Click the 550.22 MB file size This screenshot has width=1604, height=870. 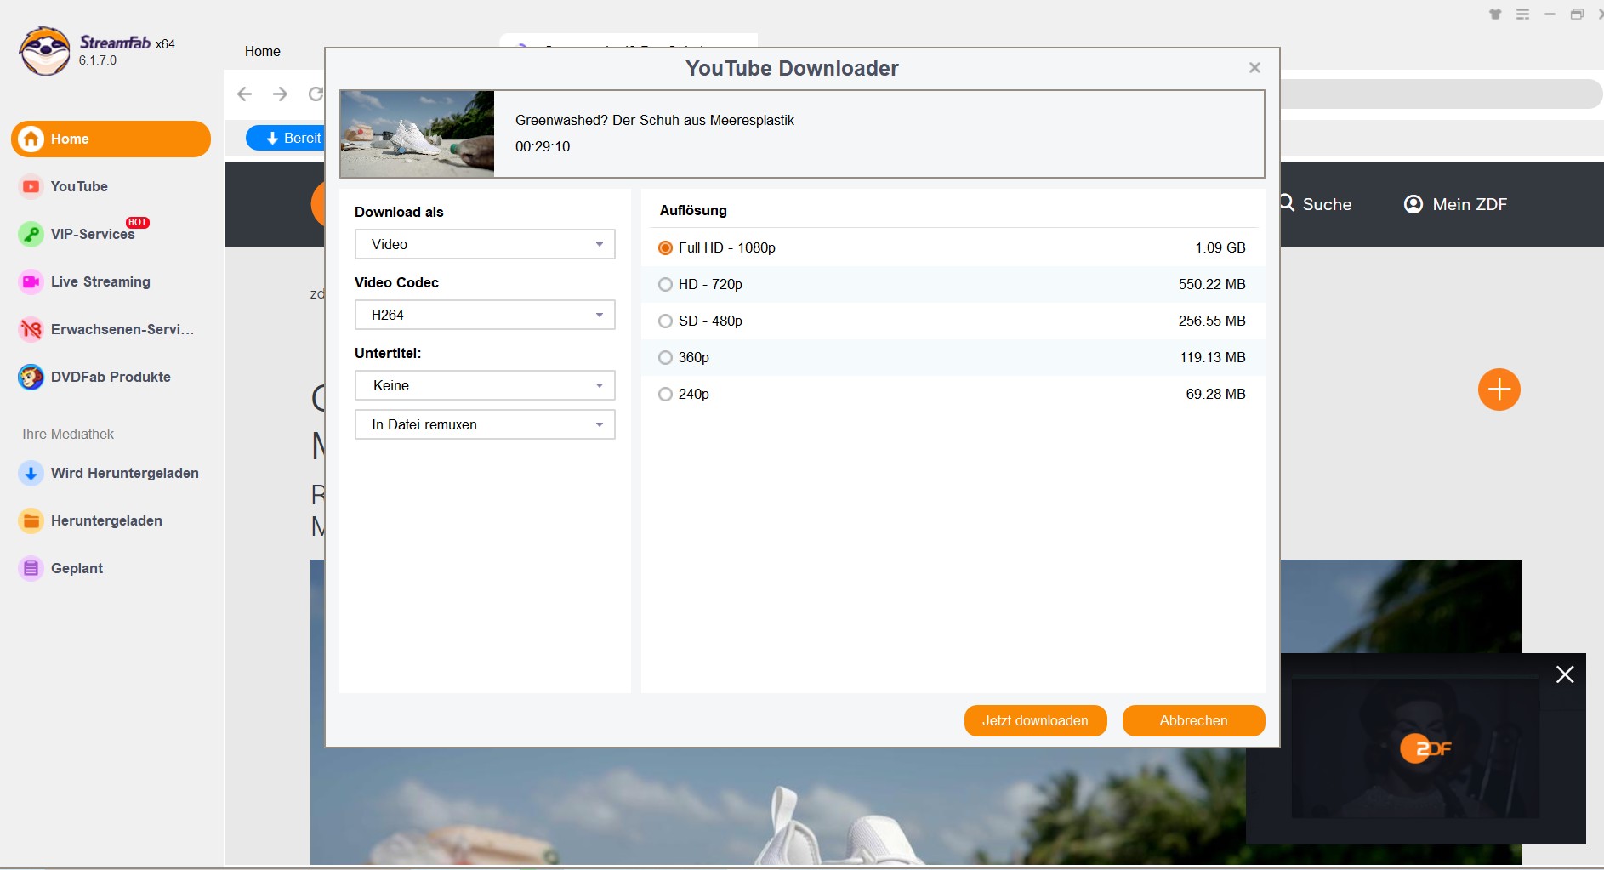click(1212, 284)
